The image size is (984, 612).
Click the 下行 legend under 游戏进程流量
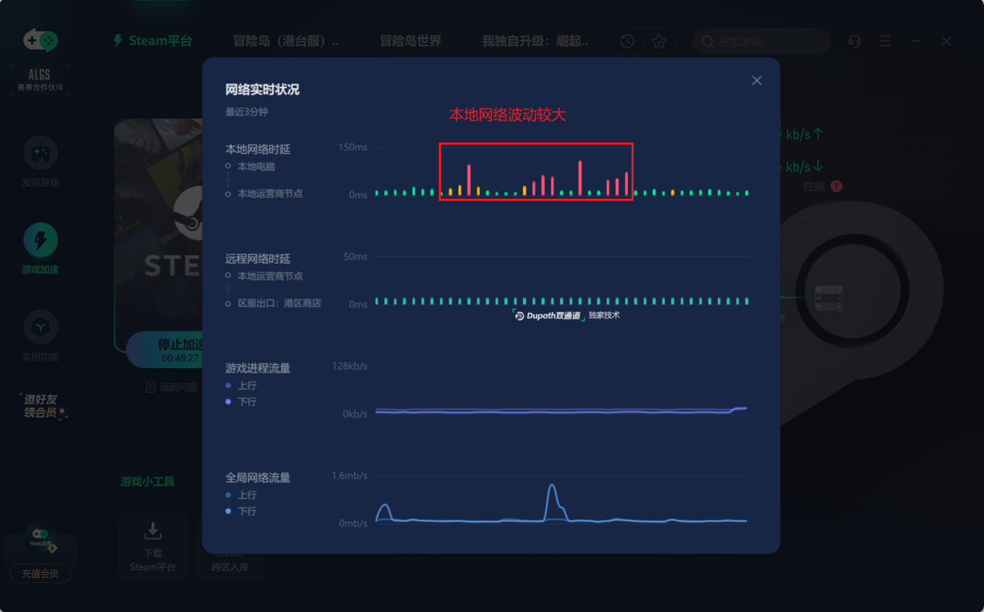[246, 402]
